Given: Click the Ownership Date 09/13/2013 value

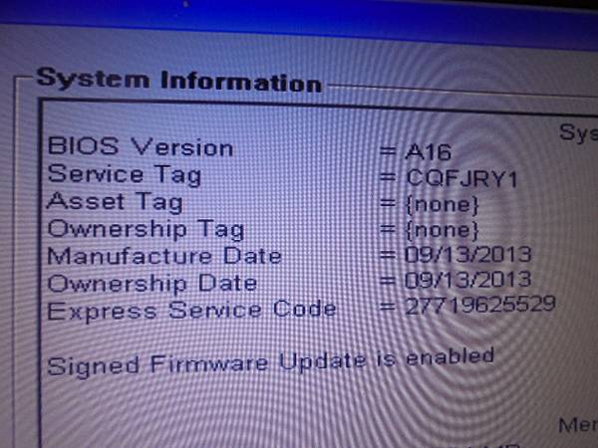Looking at the screenshot, I should 468,280.
